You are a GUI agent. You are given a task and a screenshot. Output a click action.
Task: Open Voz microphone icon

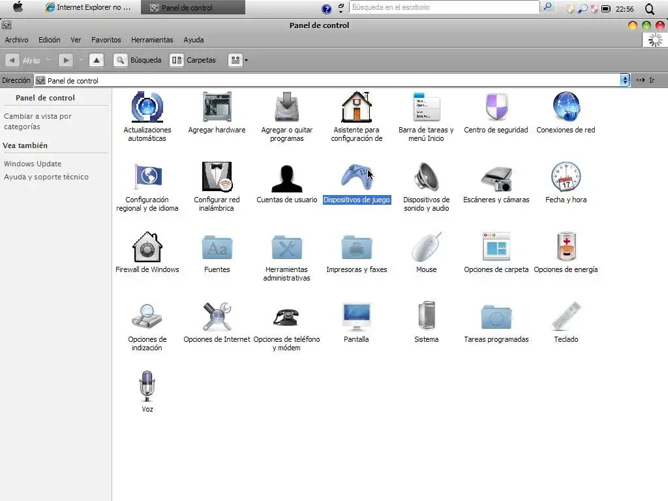pyautogui.click(x=147, y=386)
